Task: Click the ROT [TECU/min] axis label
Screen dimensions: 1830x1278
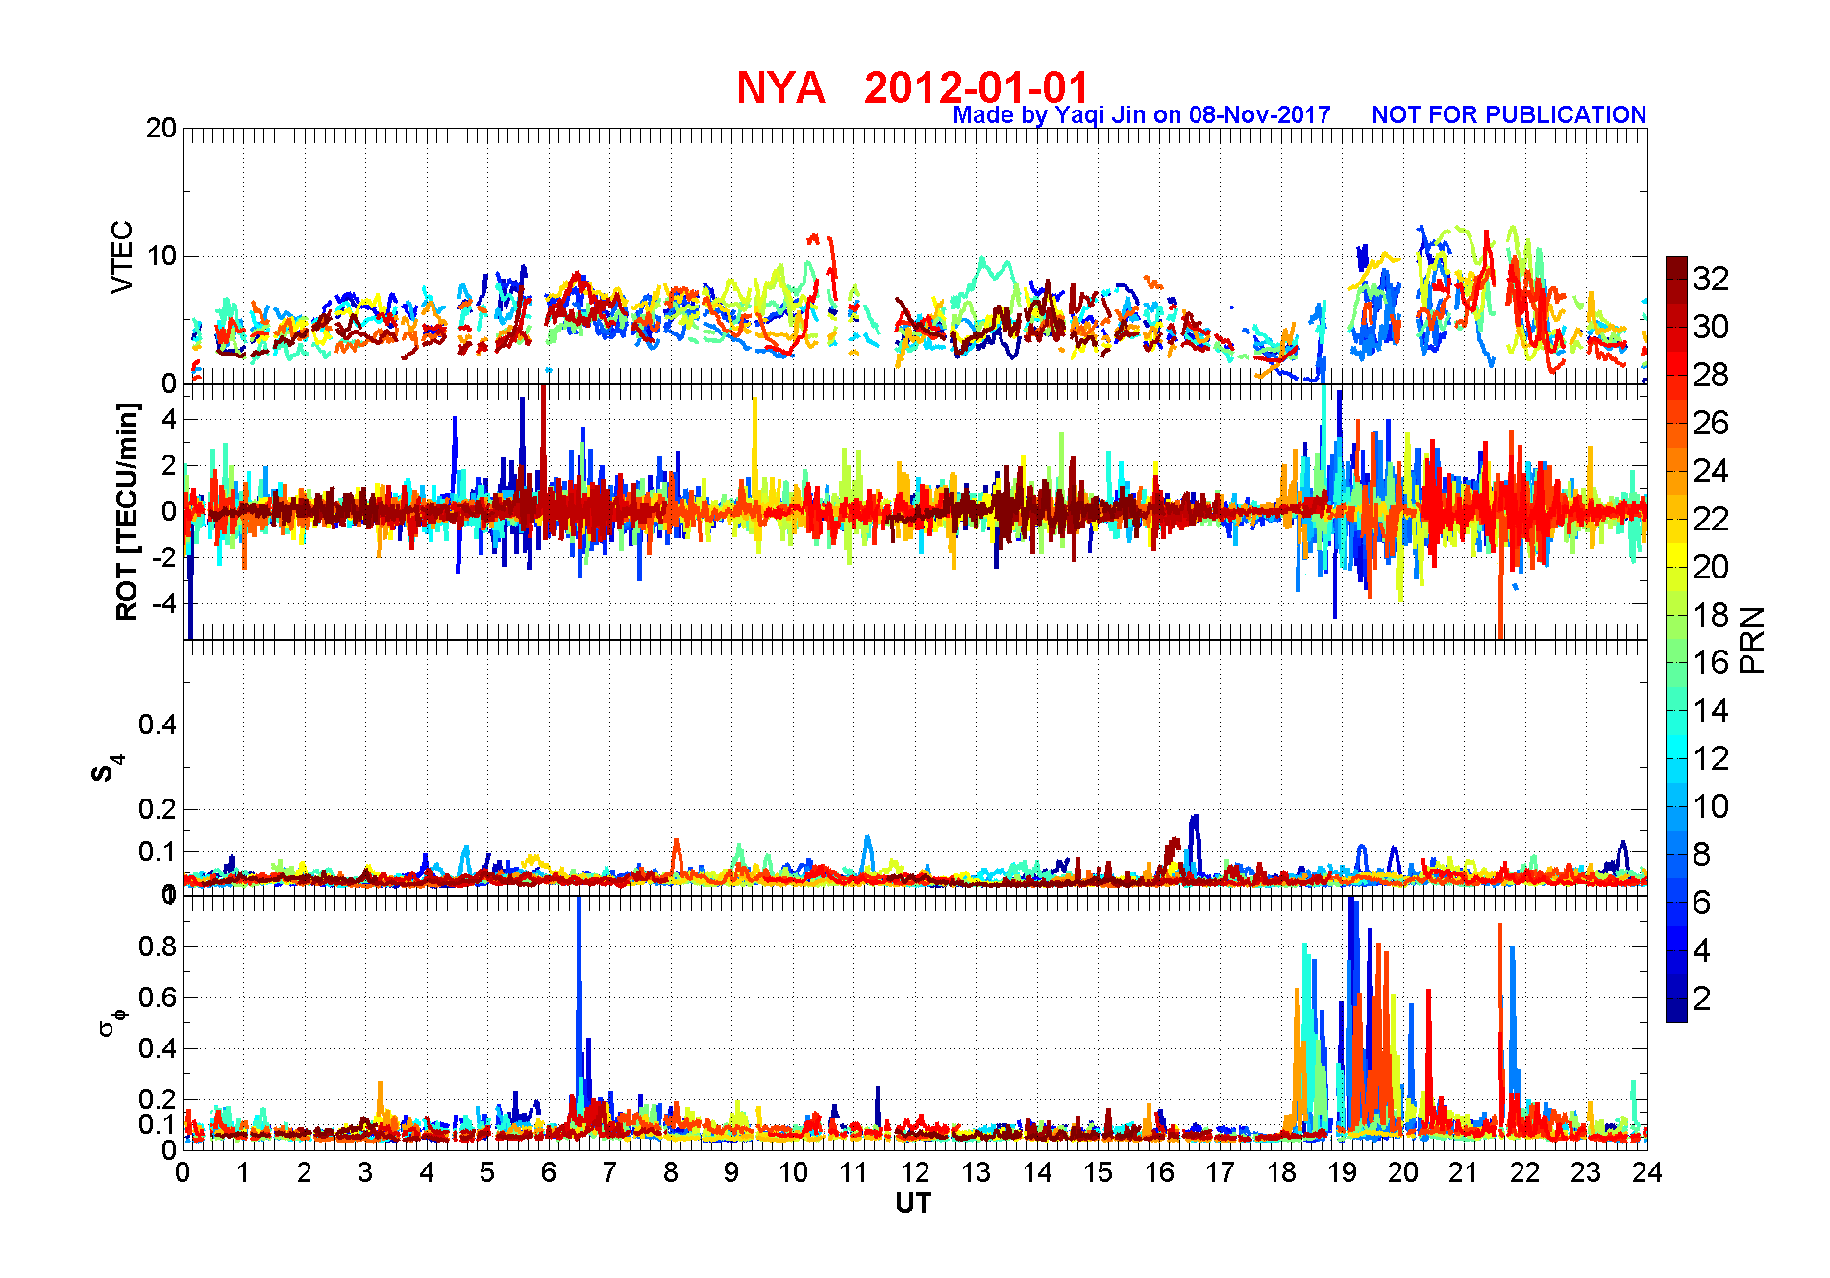Action: pyautogui.click(x=127, y=511)
